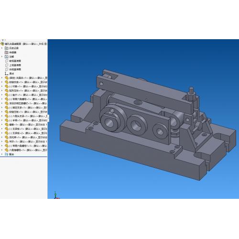Click the 配合 mates paperclip icon
This screenshot has width=239, height=239.
(7, 154)
